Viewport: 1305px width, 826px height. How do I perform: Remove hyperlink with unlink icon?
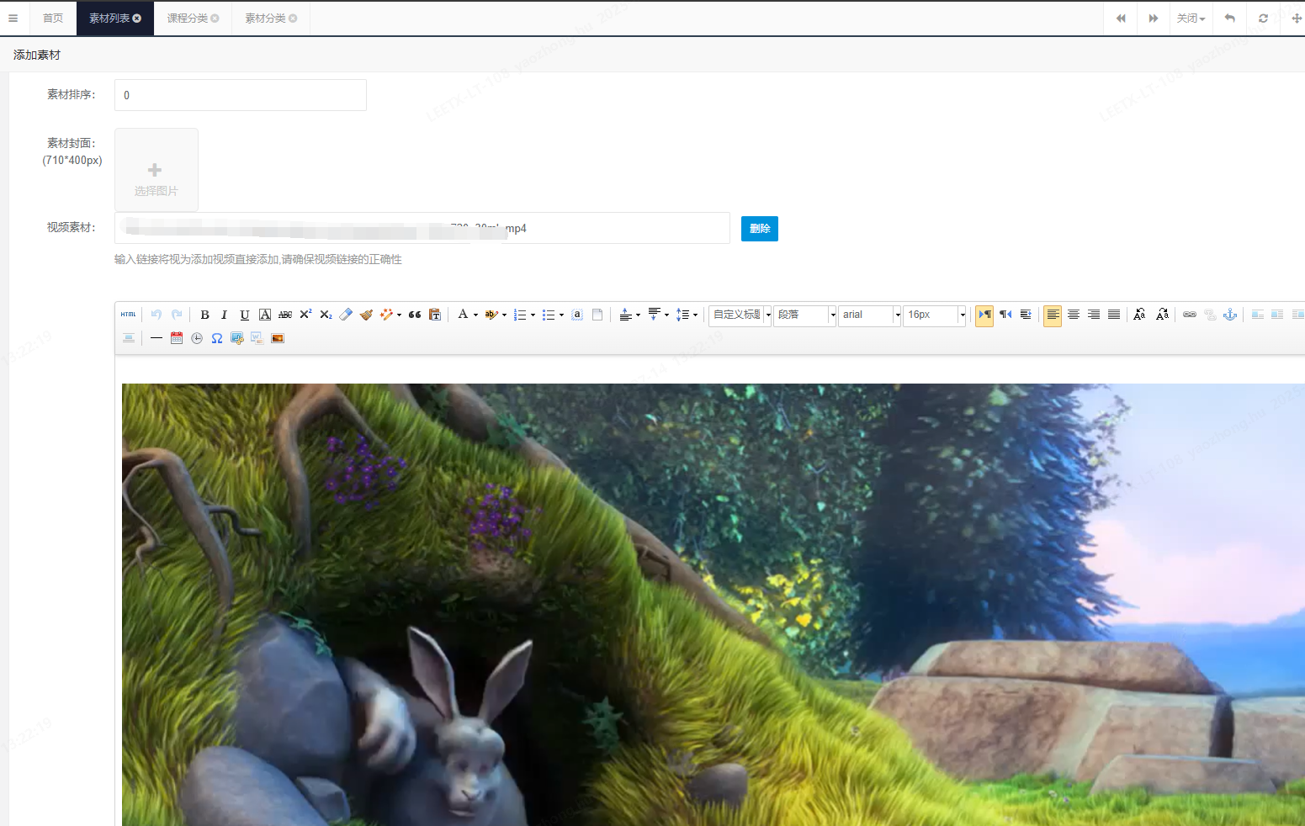[1210, 315]
